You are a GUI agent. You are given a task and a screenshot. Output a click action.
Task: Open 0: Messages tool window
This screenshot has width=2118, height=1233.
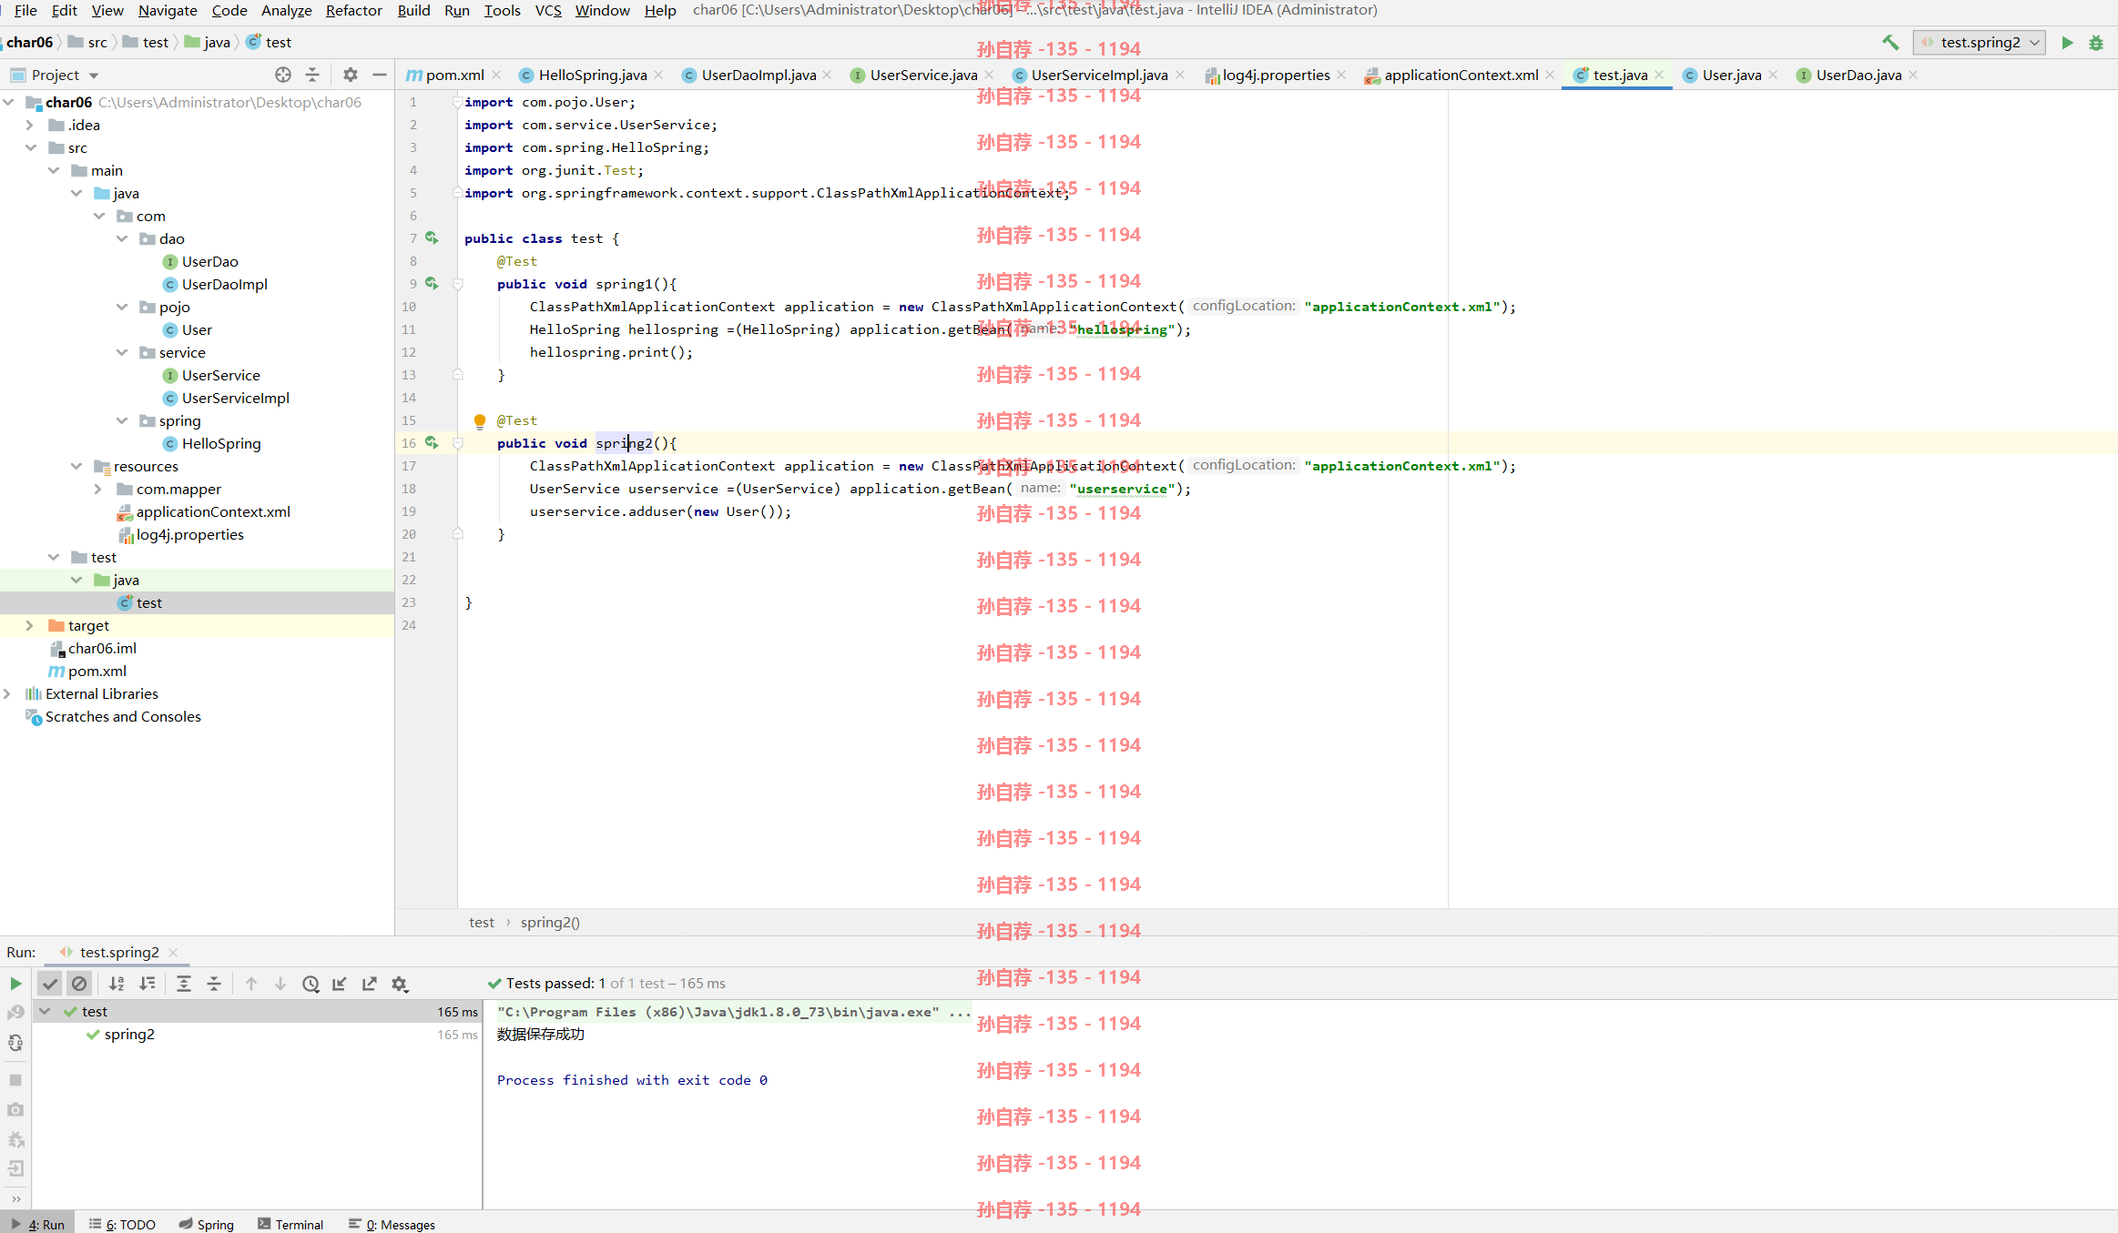(392, 1224)
